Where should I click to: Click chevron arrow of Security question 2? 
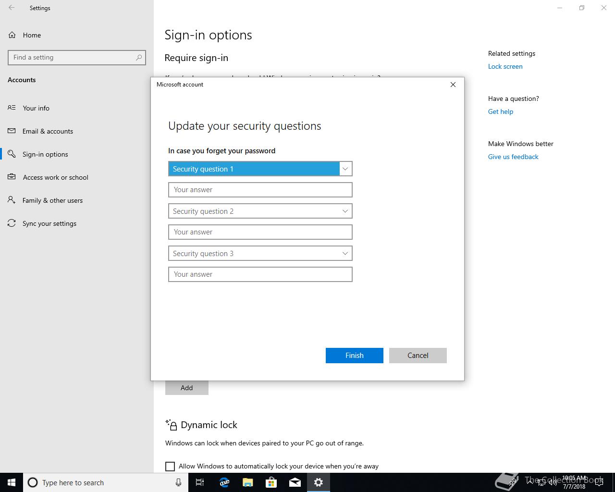click(x=345, y=211)
